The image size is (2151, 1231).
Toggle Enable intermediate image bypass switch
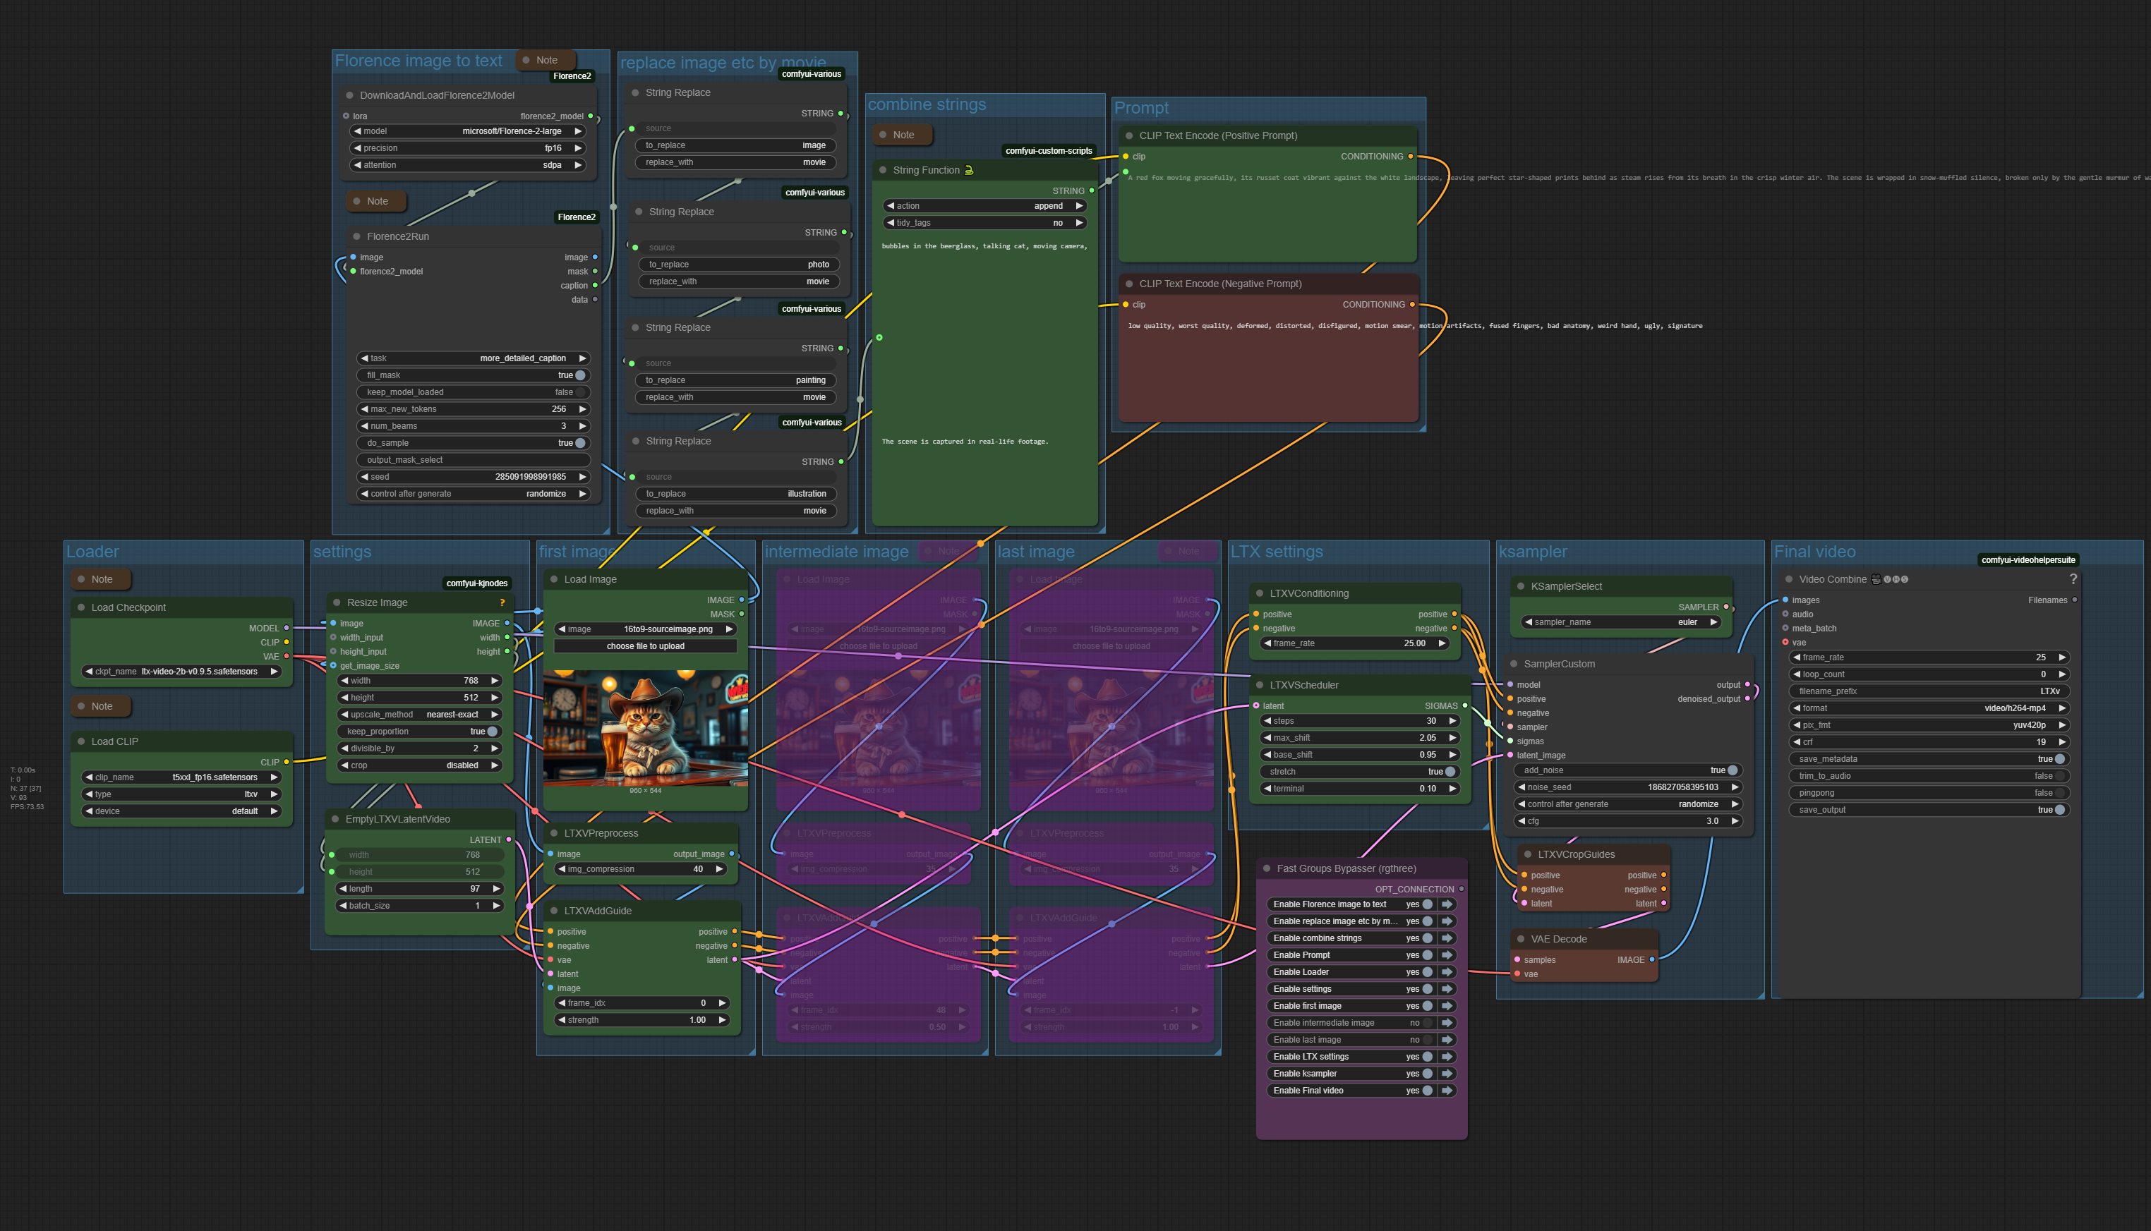[x=1427, y=1023]
